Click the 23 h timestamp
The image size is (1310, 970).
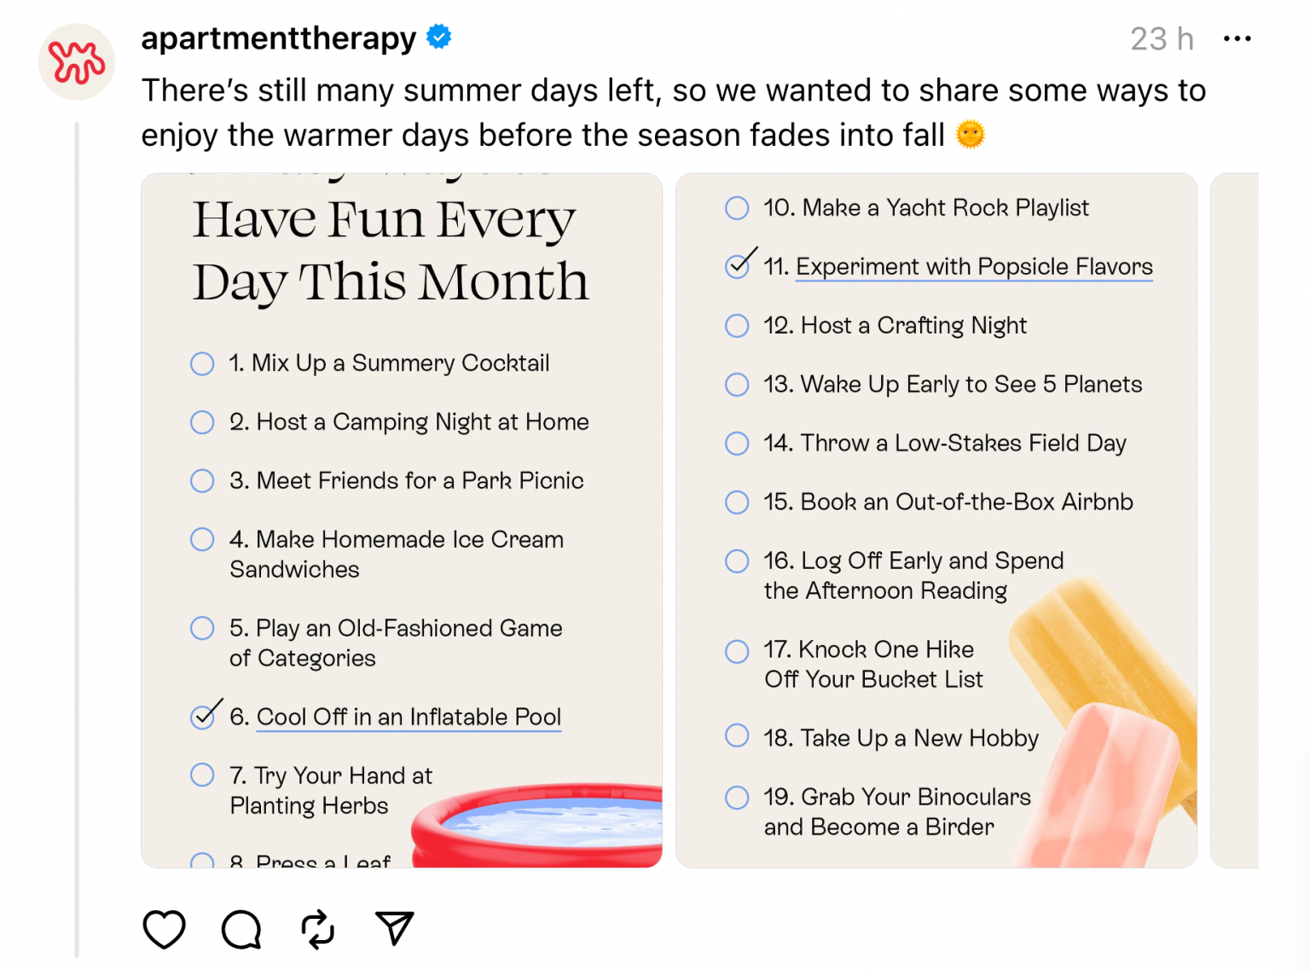pyautogui.click(x=1162, y=38)
